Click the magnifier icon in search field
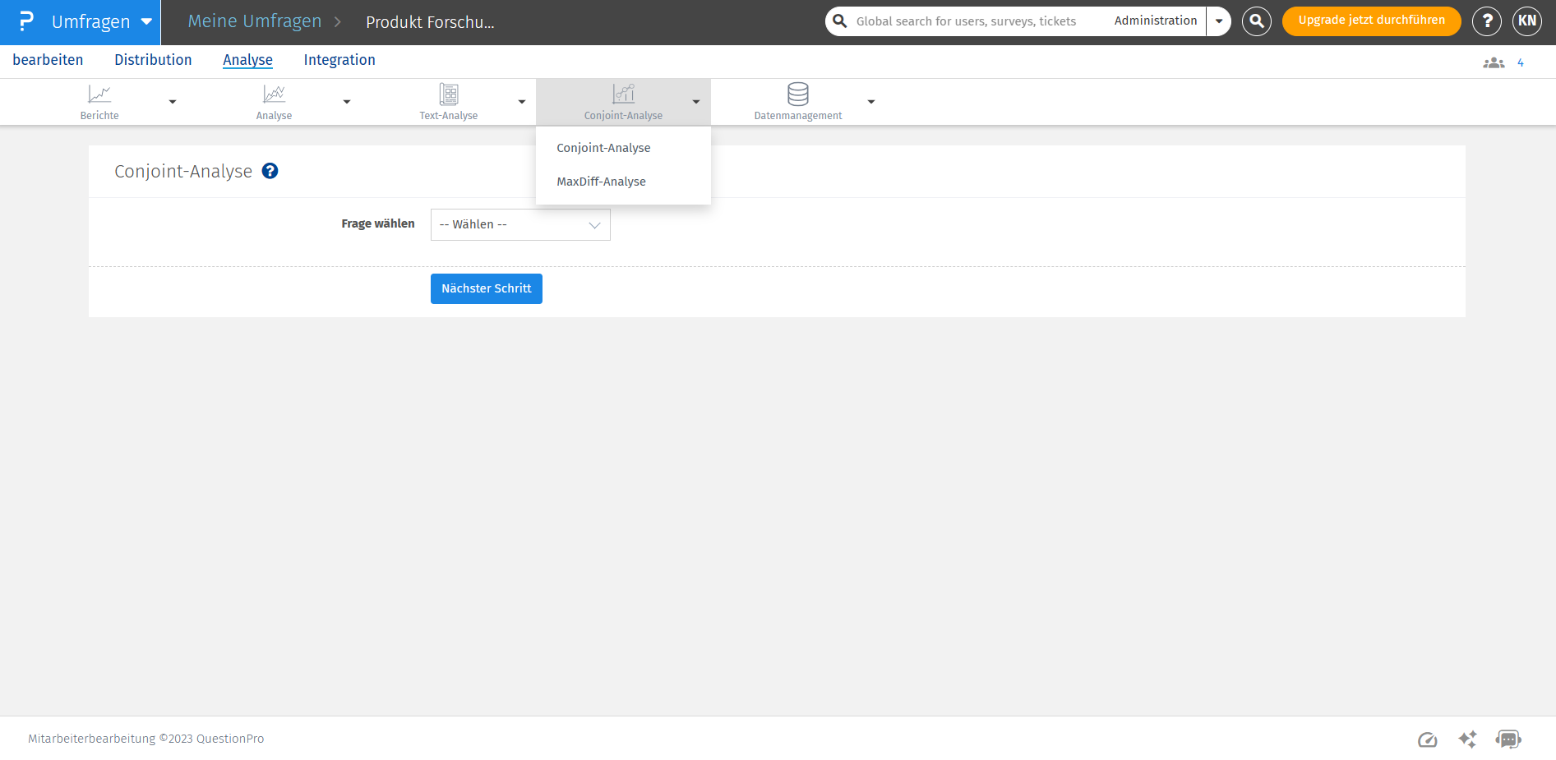 point(839,21)
